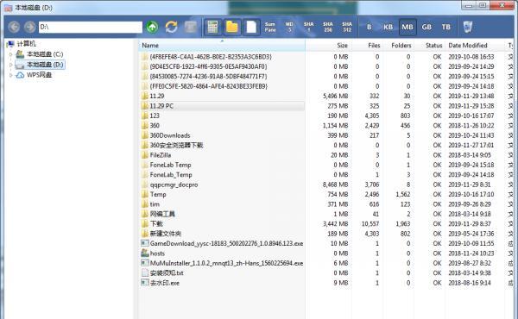Select the 去水印.exe file
Image resolution: width=518 pixels, height=319 pixels.
click(x=165, y=283)
